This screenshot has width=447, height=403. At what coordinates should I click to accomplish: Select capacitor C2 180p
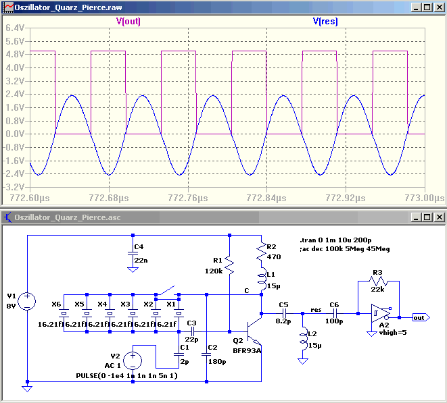[x=206, y=354]
